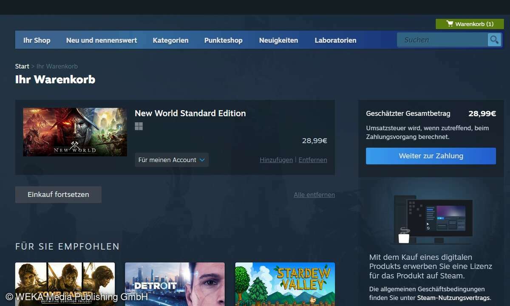Click the Ihr Warenkorb heading
Image resolution: width=510 pixels, height=306 pixels.
[x=55, y=79]
